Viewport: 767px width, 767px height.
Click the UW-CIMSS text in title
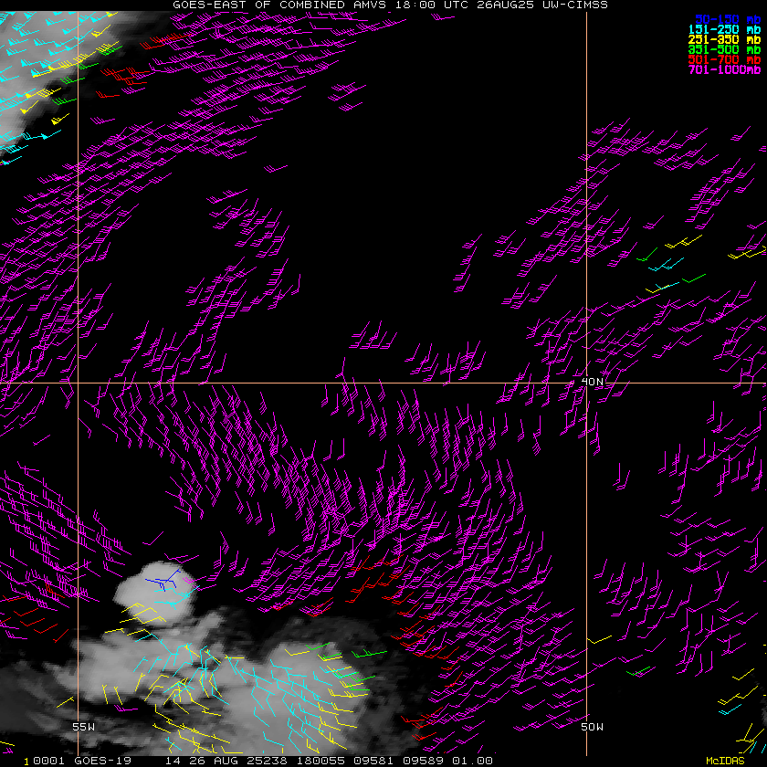[x=575, y=5]
